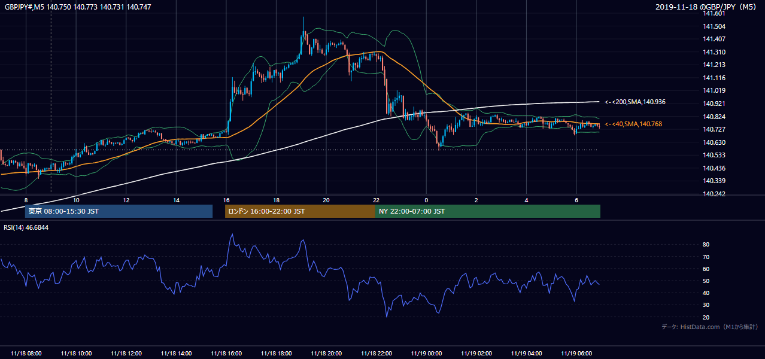This screenshot has width=765, height=359.
Task: Click price axis value 140.630
Action: (714, 142)
